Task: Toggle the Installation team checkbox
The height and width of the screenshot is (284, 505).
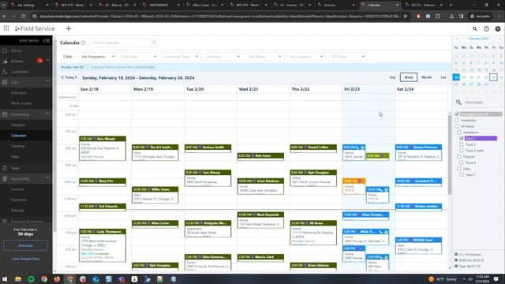Action: point(459,132)
